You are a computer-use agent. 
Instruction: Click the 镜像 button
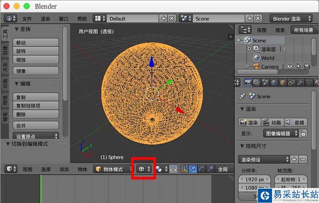tap(36, 71)
